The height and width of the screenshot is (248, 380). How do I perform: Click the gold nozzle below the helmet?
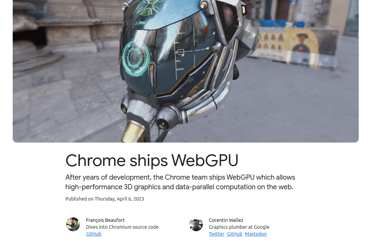click(x=133, y=132)
